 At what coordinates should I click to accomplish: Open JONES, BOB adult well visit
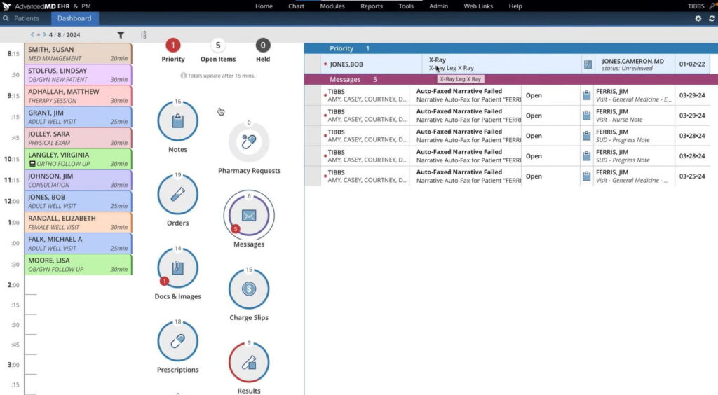79,201
